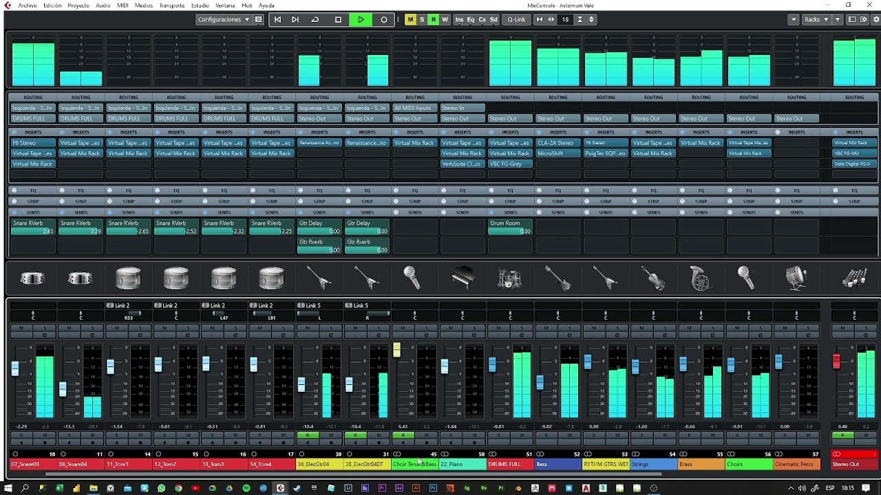881x495 pixels.
Task: Click the red Stereo Out volume fader
Action: pos(837,360)
